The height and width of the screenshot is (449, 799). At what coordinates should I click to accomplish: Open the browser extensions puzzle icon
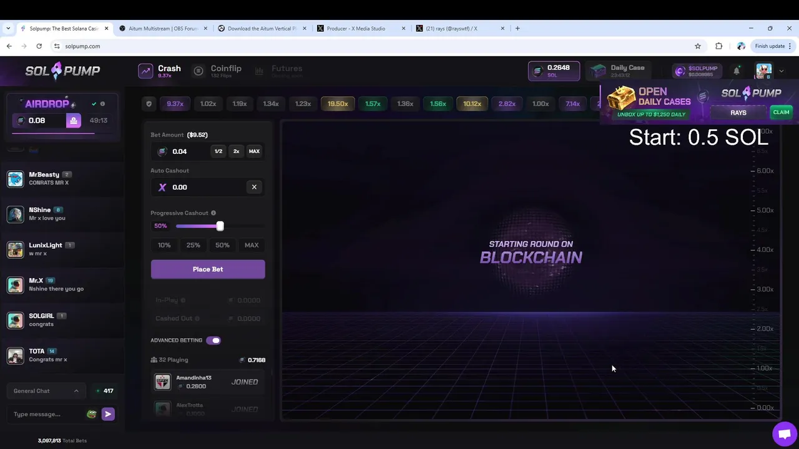pos(719,46)
